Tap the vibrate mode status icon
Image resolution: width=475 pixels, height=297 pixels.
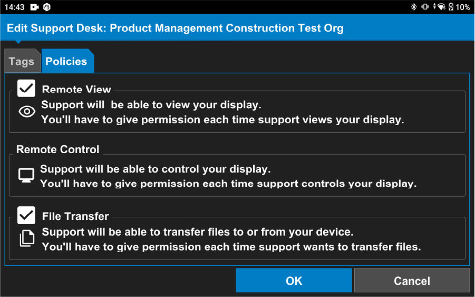pyautogui.click(x=425, y=7)
